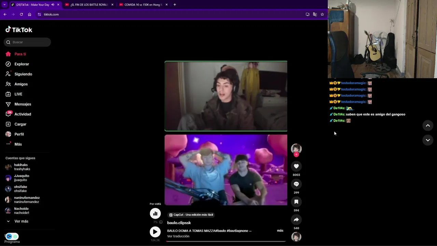437x246 pixels.
Task: Open Nachoide account
Action: [x=21, y=210]
